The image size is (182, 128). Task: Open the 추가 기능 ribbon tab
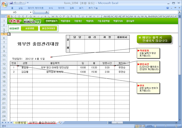[93, 8]
